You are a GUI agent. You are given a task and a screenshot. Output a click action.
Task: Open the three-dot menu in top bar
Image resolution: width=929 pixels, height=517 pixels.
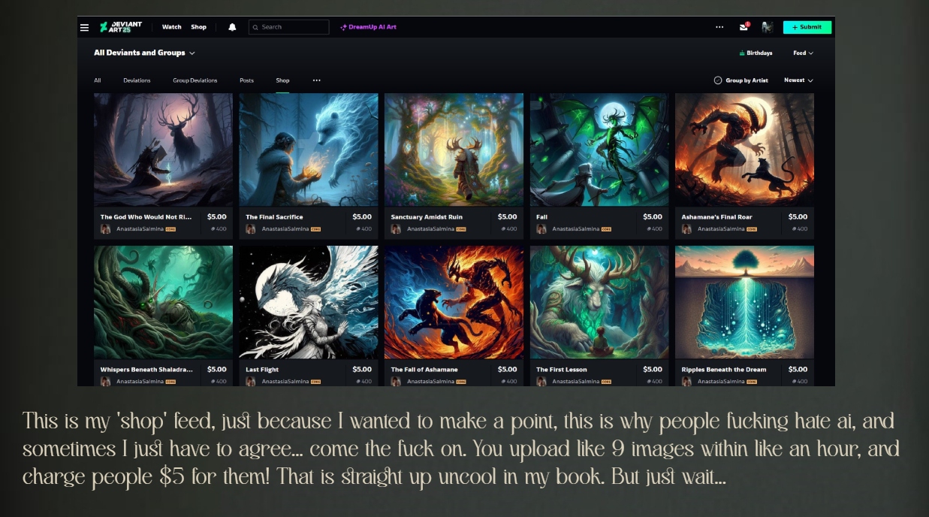pyautogui.click(x=719, y=27)
